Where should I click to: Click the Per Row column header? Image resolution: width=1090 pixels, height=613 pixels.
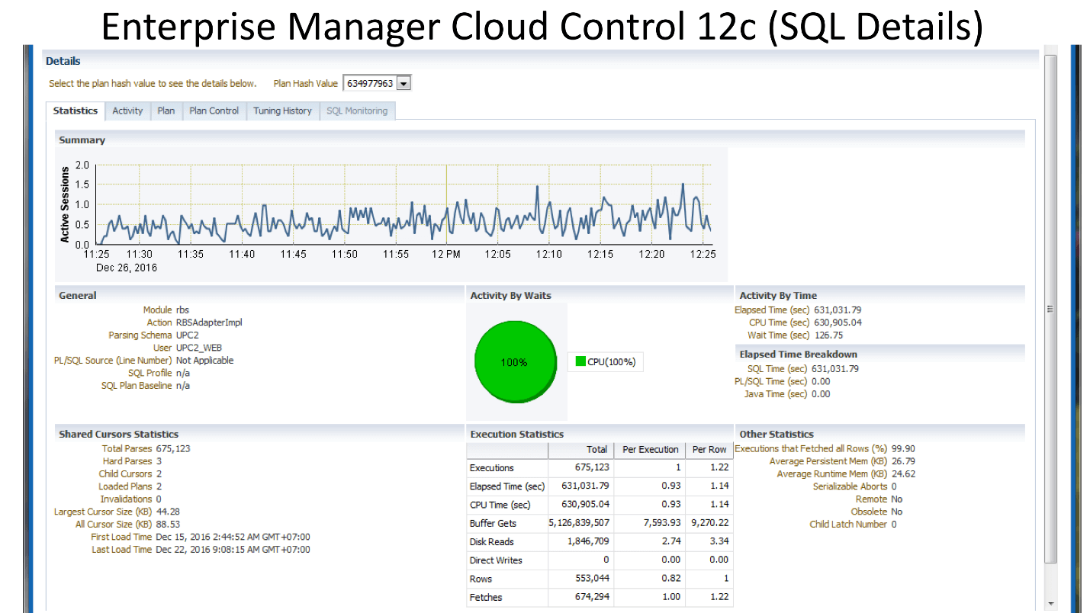tap(709, 450)
